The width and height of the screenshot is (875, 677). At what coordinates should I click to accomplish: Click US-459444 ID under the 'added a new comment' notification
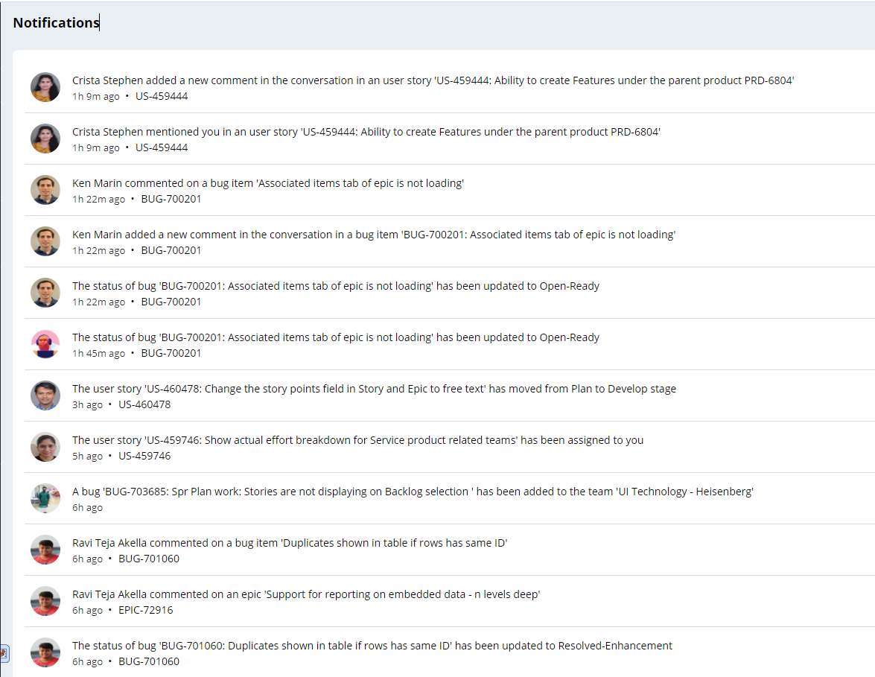pos(162,96)
